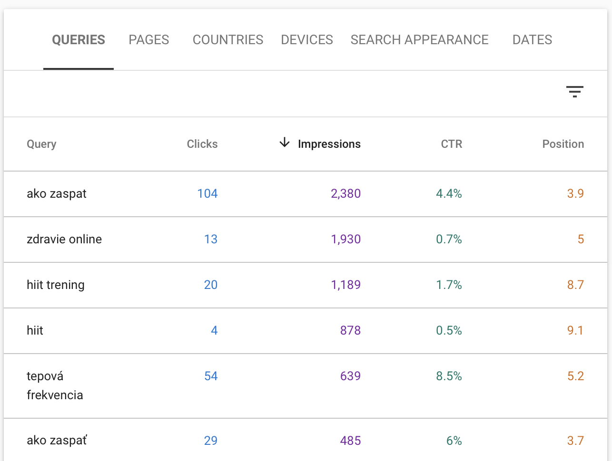Click the 1,189 impressions value

pyautogui.click(x=346, y=285)
